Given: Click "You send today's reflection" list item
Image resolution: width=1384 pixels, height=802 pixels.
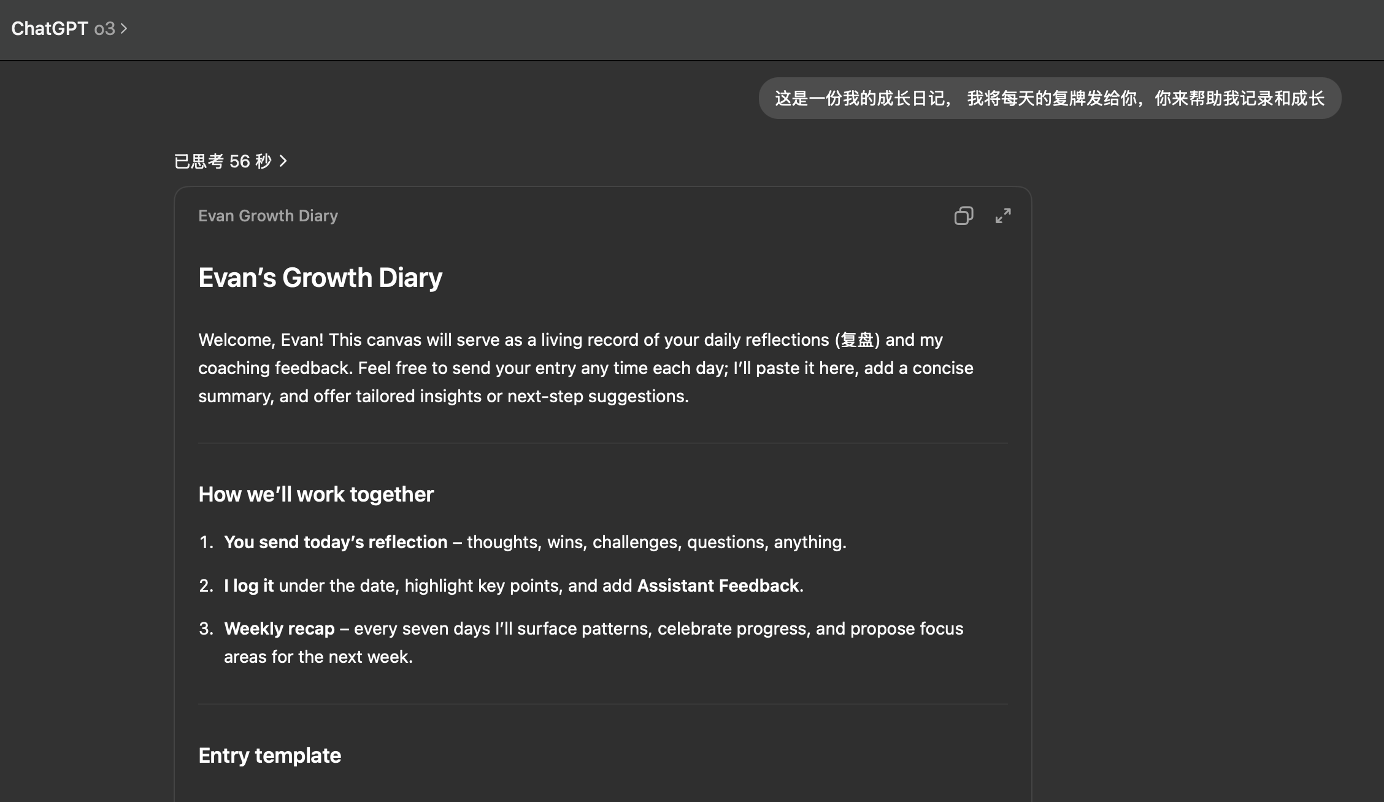Looking at the screenshot, I should (336, 542).
